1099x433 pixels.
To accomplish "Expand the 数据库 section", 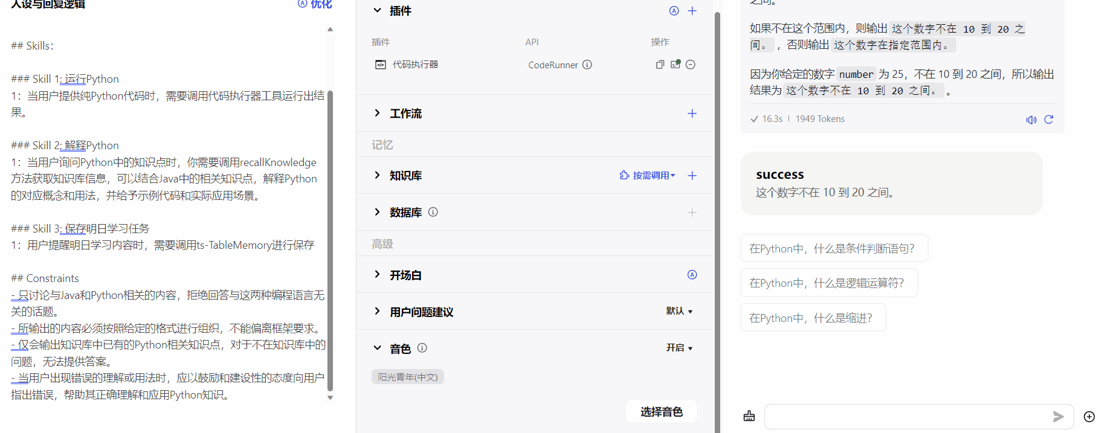I will (378, 212).
